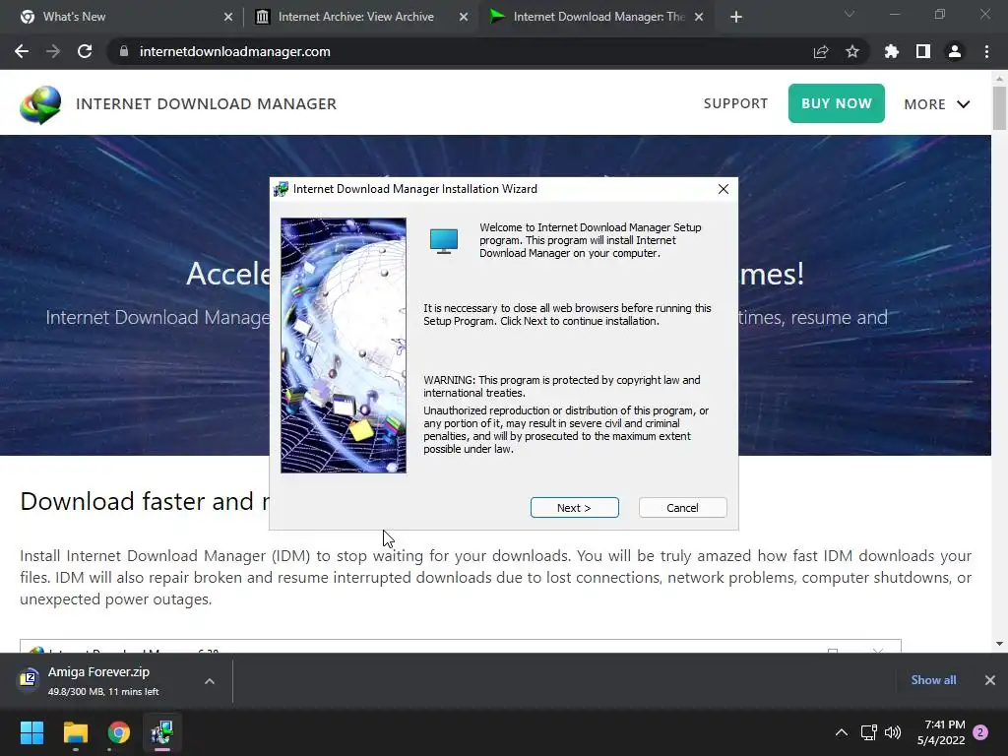Close the What's New tab
Screen dimensions: 1008x756
pos(228,17)
